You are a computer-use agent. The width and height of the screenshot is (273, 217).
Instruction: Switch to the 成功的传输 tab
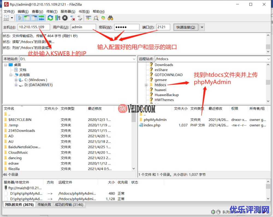(69, 204)
